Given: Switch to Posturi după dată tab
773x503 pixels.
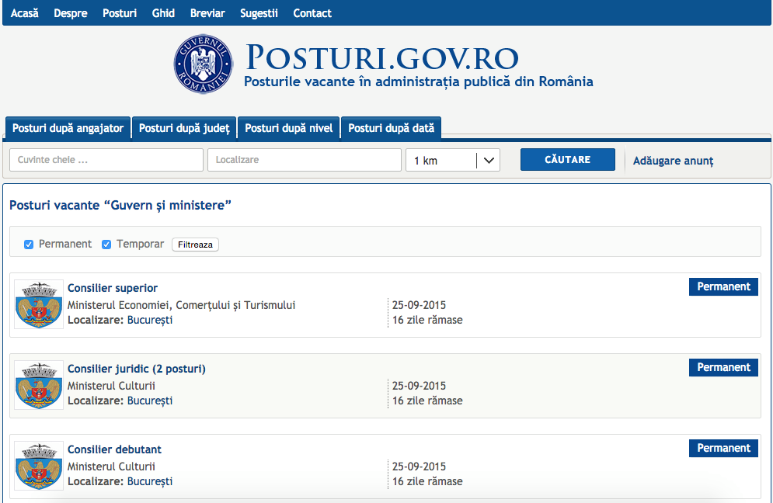Looking at the screenshot, I should click(x=392, y=129).
